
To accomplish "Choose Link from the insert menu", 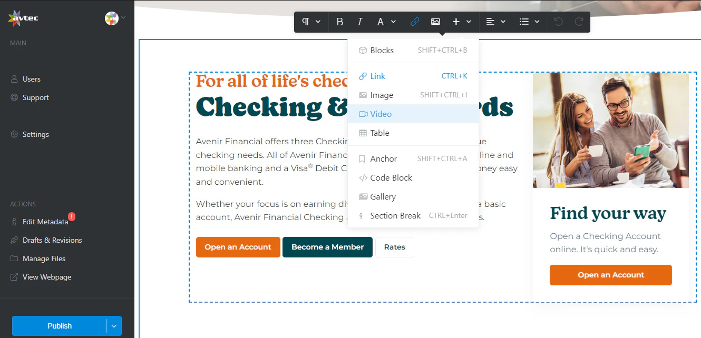I will pyautogui.click(x=413, y=76).
